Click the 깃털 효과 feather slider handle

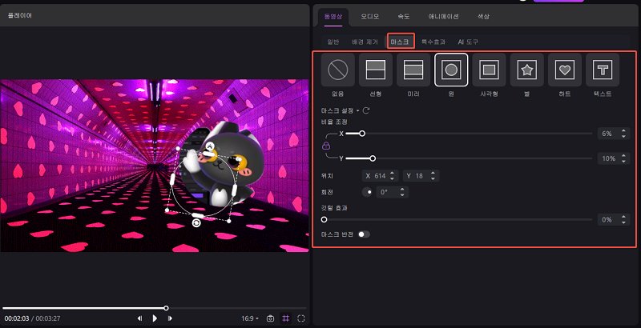point(325,219)
